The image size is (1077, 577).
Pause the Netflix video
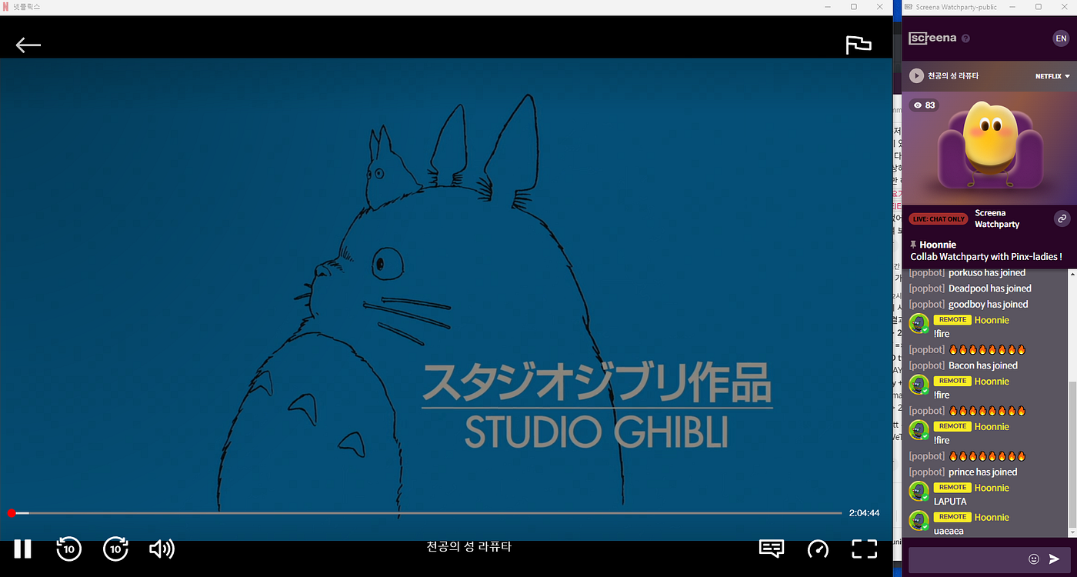coord(23,549)
